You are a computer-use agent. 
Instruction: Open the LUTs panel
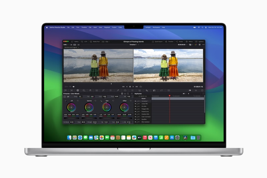coord(84,41)
